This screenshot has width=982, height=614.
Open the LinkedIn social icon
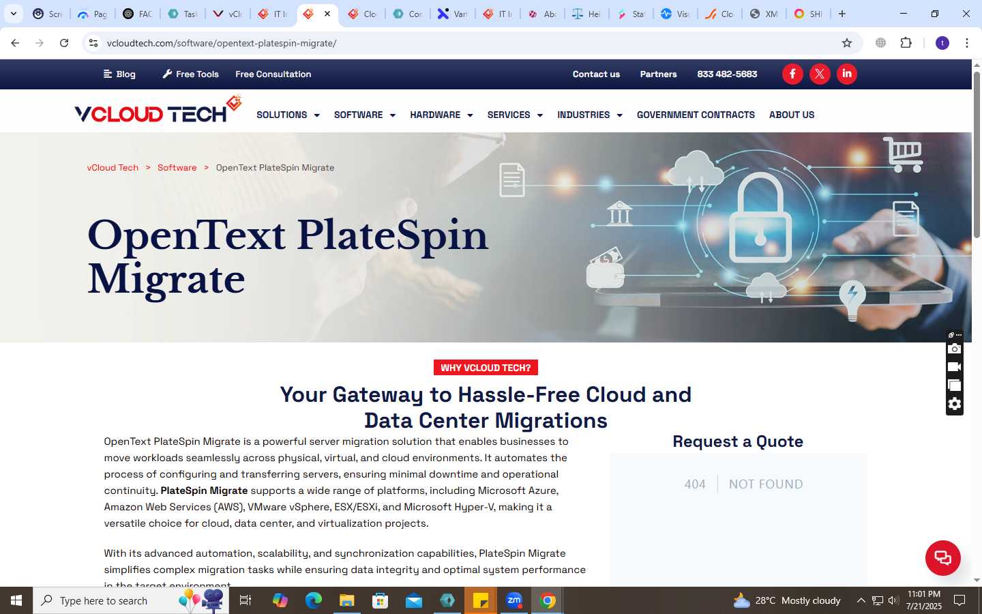[847, 74]
